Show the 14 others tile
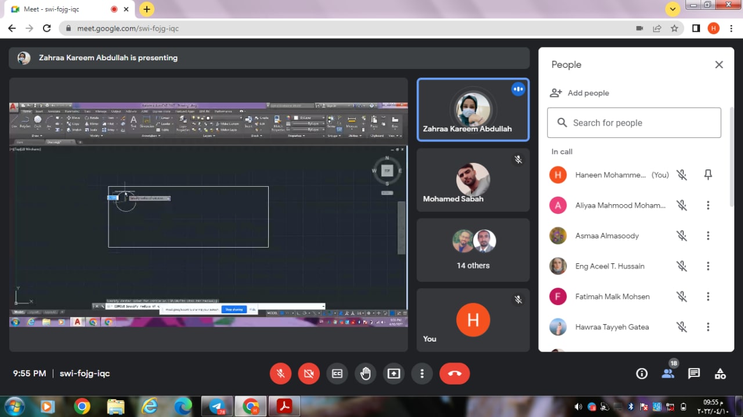Screen dimensions: 743x417 point(473,250)
